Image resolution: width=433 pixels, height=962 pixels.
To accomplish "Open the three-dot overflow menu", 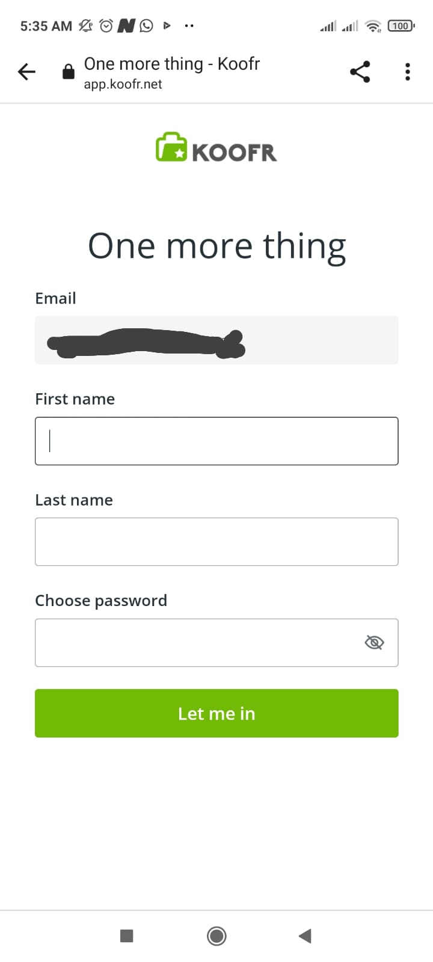I will pyautogui.click(x=408, y=72).
